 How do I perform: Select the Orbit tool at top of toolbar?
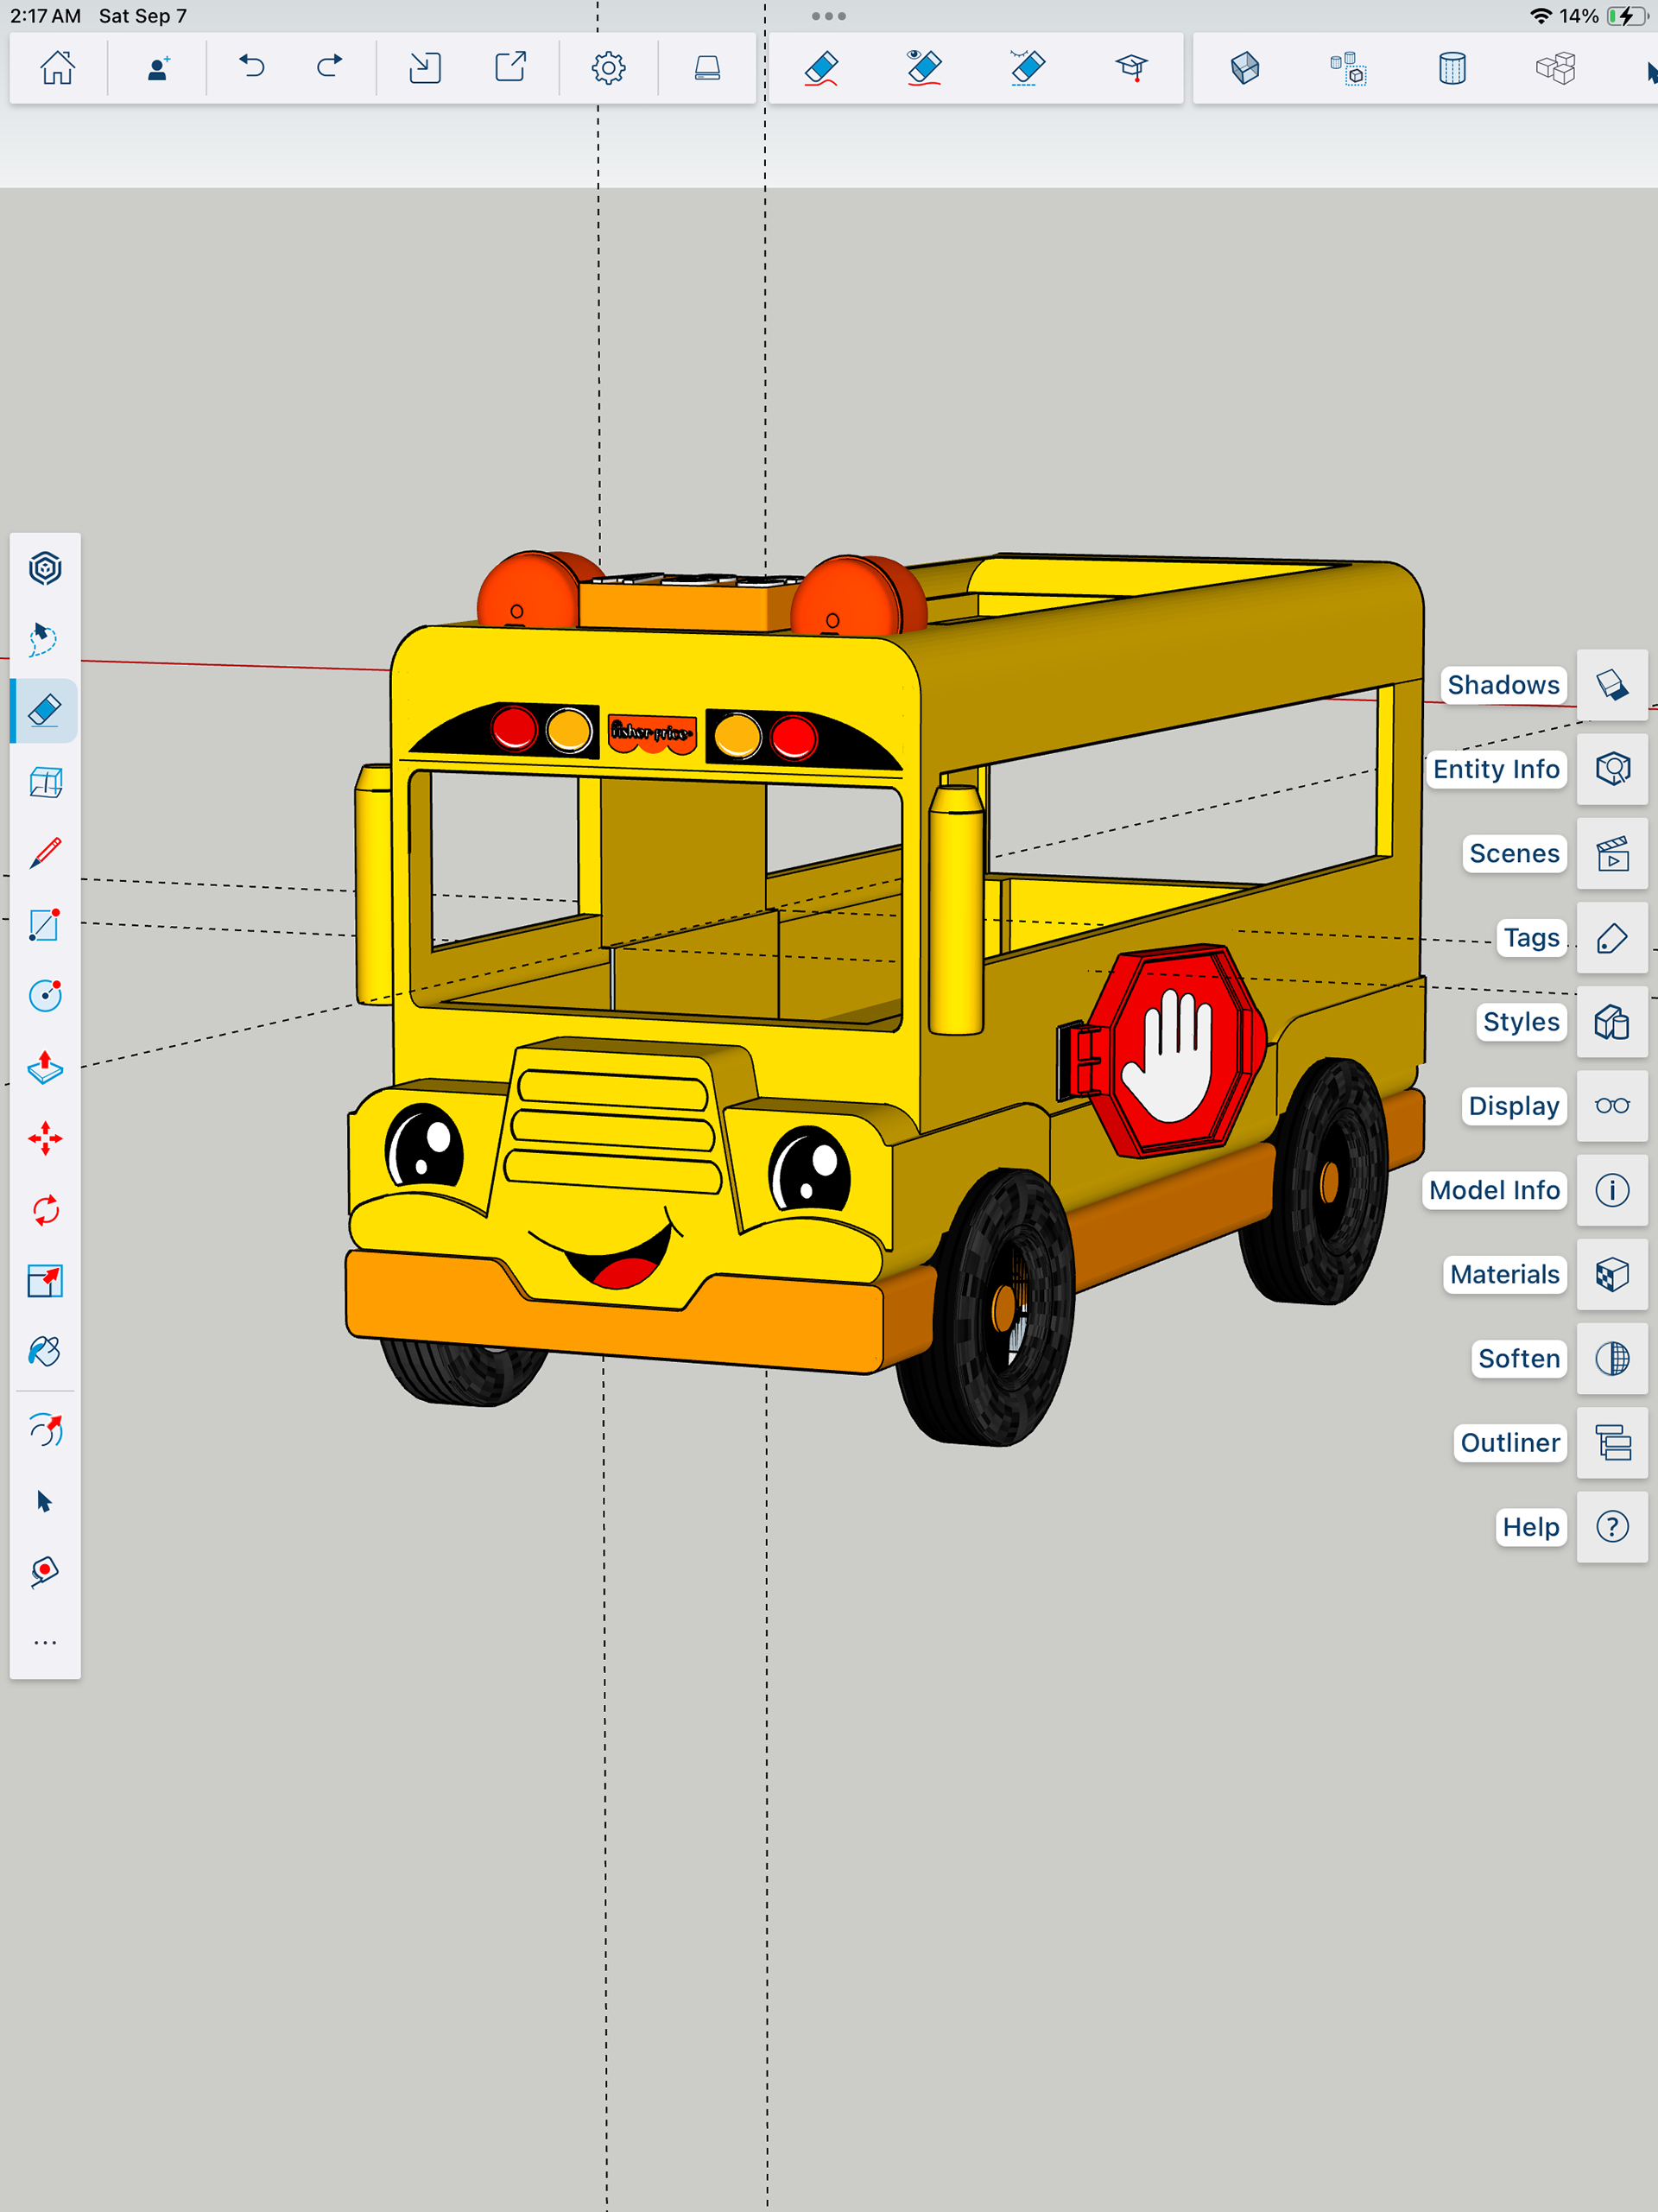tap(45, 568)
